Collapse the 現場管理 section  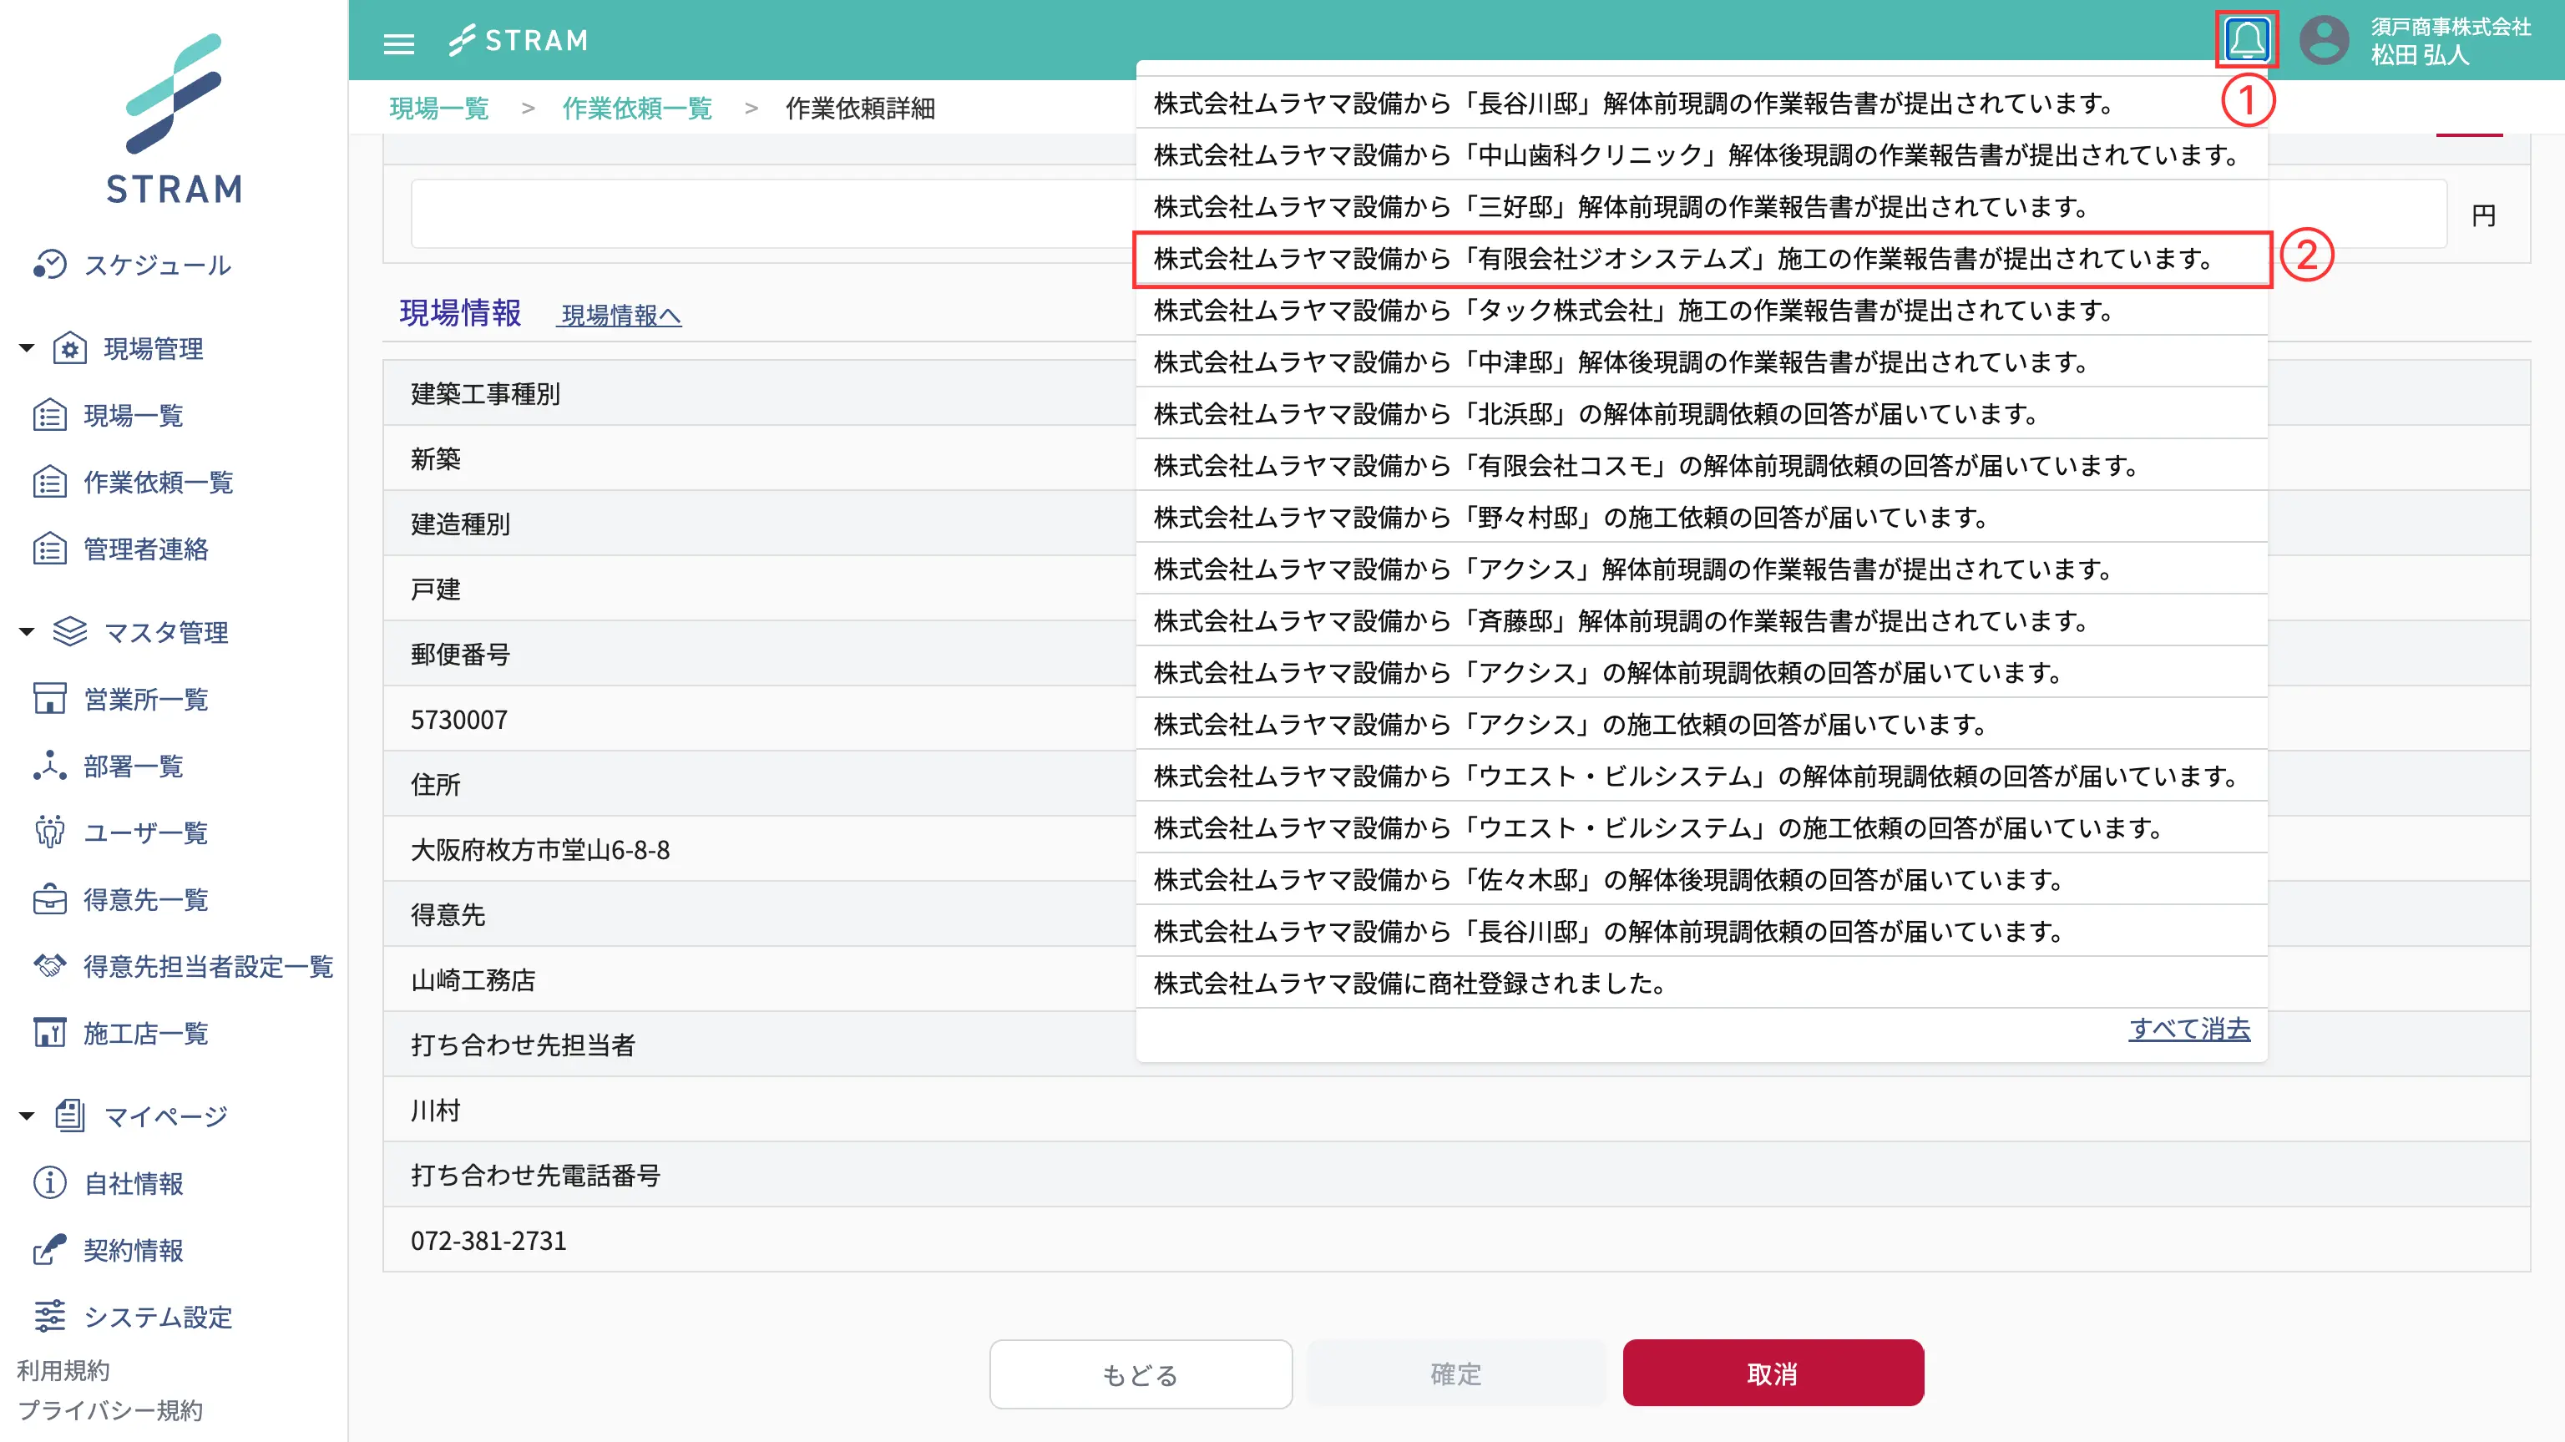pos(25,347)
